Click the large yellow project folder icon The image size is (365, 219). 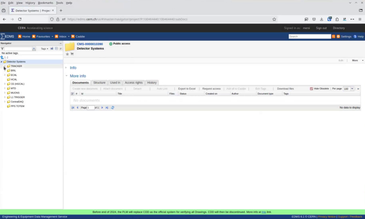tap(70, 46)
